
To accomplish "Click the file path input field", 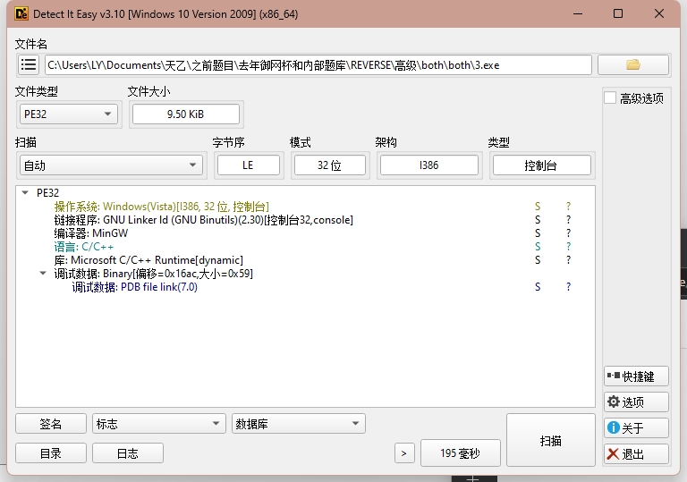I will tap(318, 65).
